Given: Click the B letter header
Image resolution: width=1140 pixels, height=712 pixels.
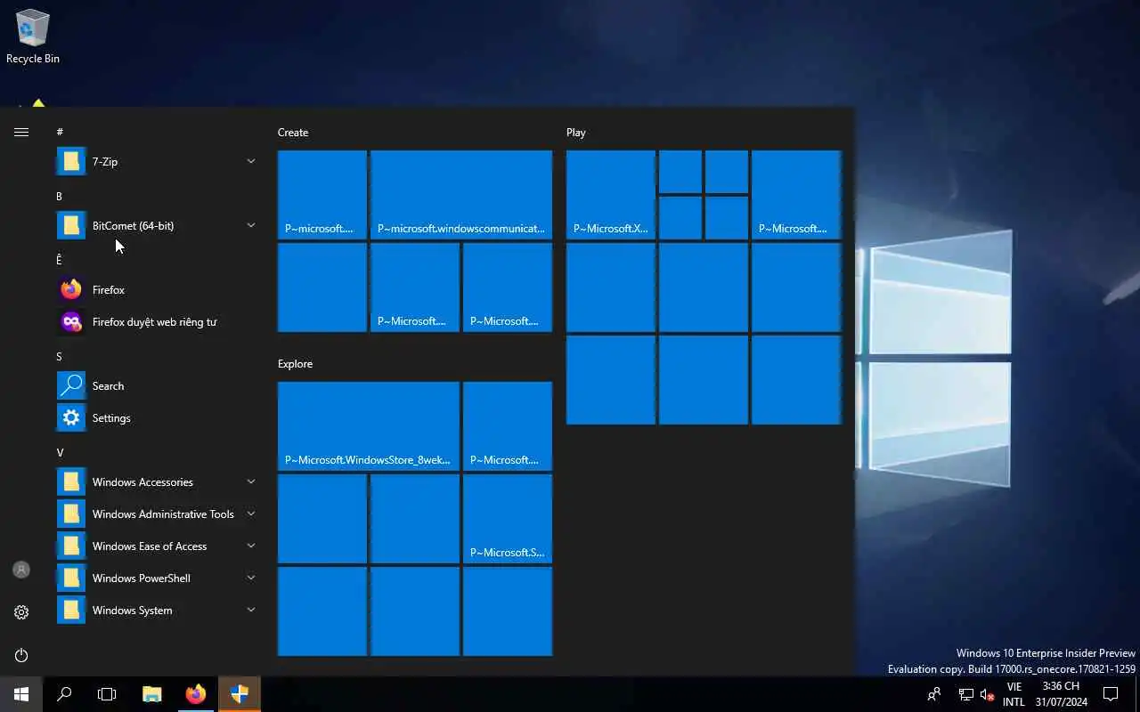Looking at the screenshot, I should (x=60, y=196).
